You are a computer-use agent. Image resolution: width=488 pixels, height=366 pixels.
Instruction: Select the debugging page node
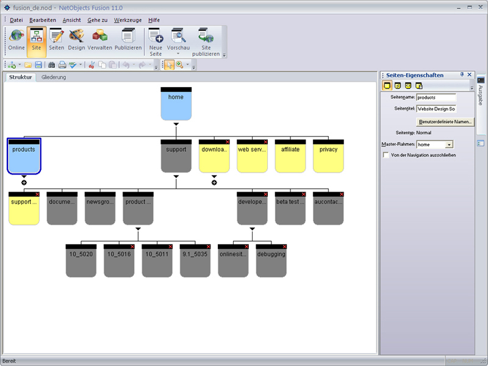271,260
